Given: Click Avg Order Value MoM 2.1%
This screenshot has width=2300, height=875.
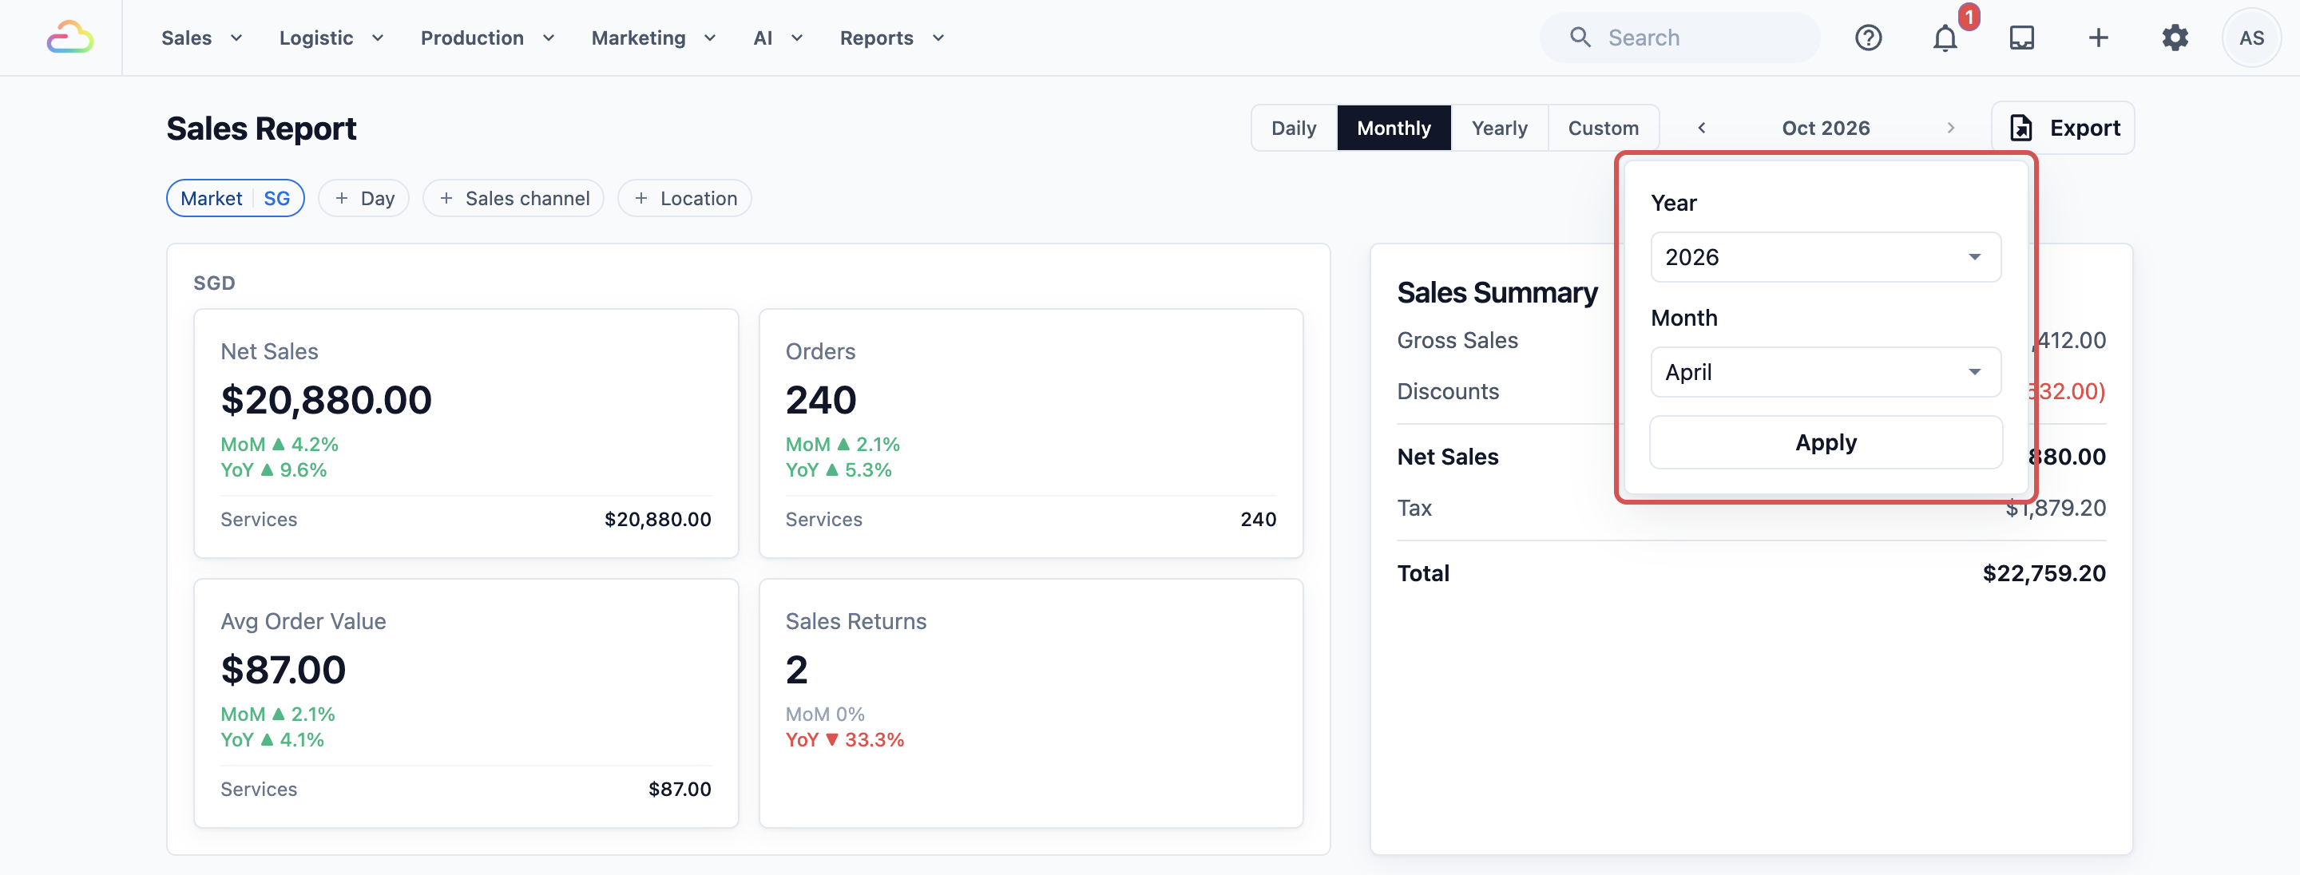Looking at the screenshot, I should (x=278, y=715).
